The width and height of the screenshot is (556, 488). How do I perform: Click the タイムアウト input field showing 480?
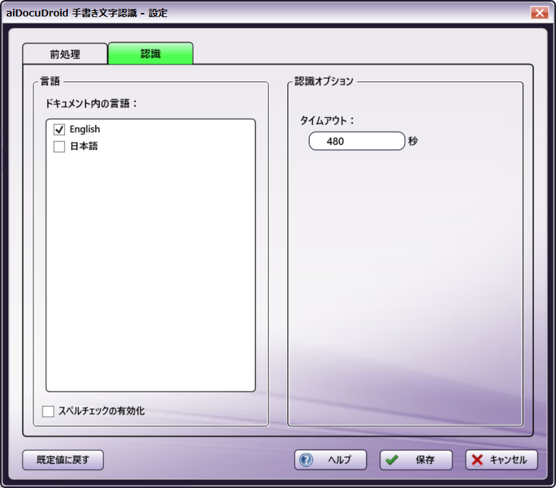tap(357, 141)
